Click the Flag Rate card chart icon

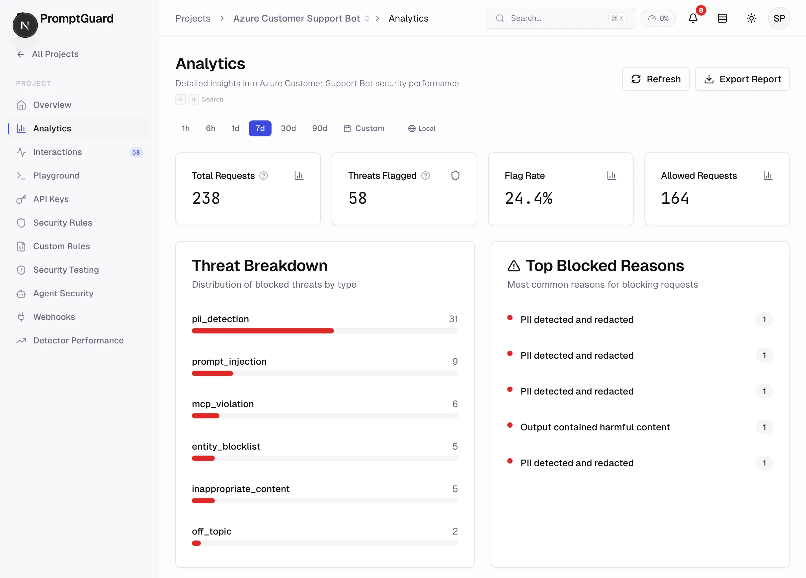(x=611, y=176)
